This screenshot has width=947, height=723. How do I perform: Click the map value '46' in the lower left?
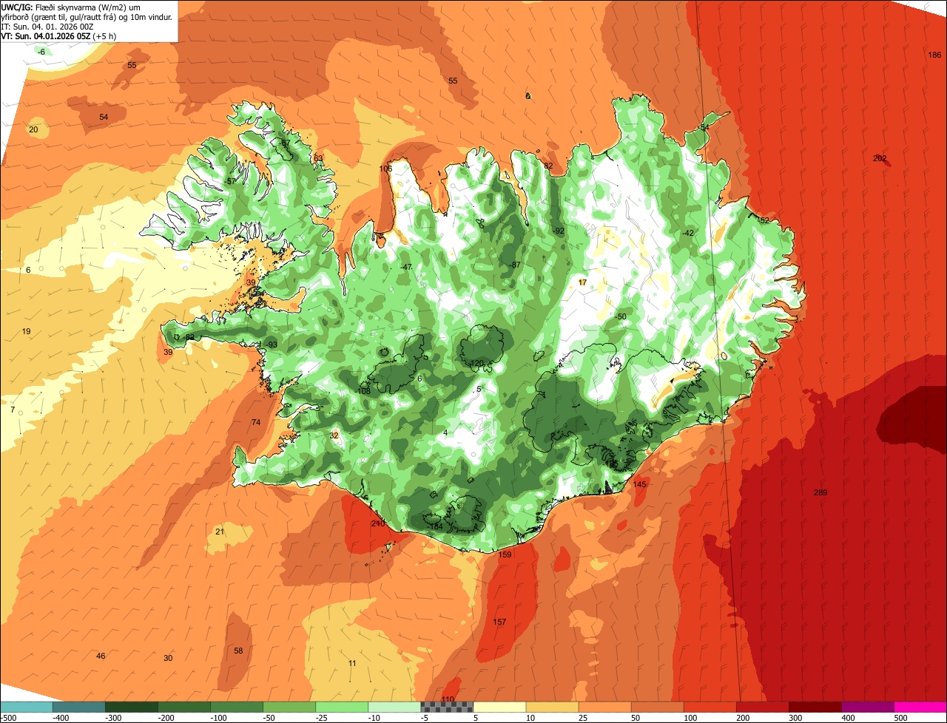pyautogui.click(x=101, y=656)
